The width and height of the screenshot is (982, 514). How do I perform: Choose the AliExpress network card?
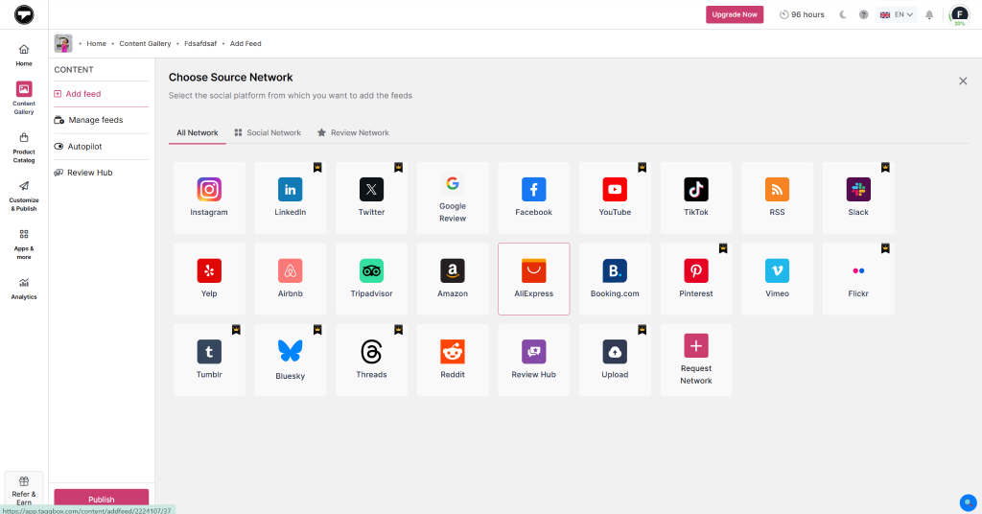(533, 279)
